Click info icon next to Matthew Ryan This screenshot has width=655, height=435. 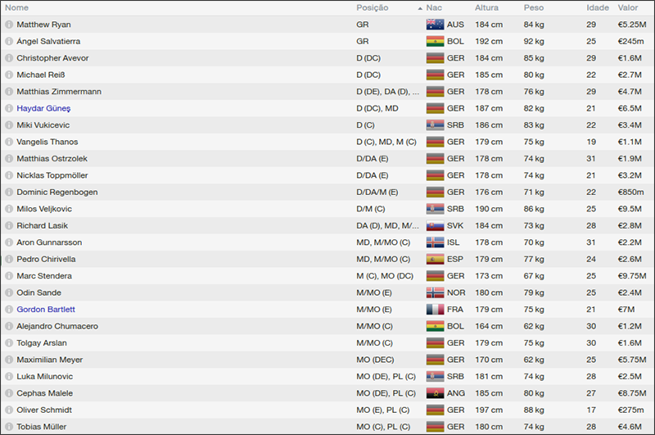pyautogui.click(x=9, y=25)
